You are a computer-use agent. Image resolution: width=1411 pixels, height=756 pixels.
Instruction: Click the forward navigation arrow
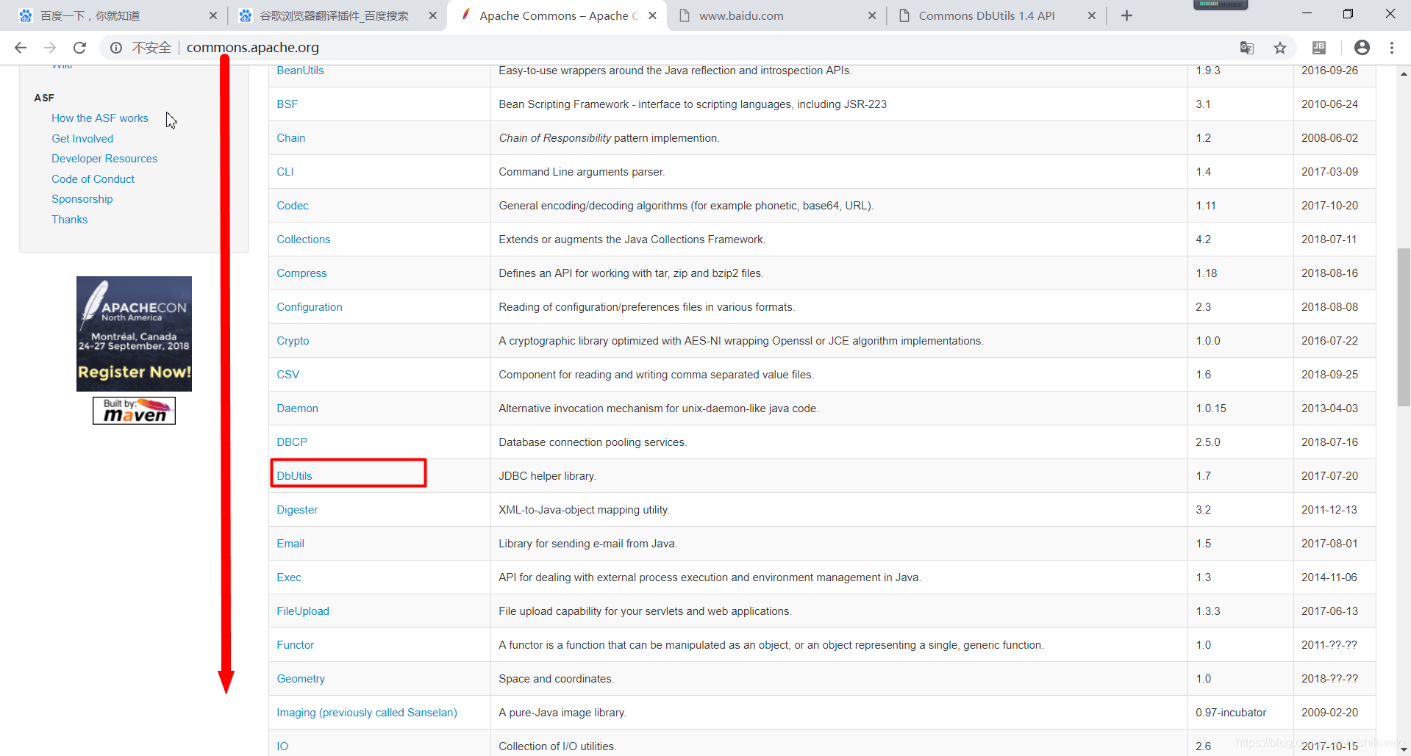pos(50,48)
